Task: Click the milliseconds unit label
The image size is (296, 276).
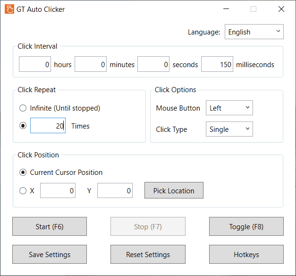Action: (255, 65)
